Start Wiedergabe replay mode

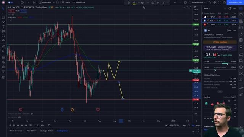pyautogui.click(x=79, y=3)
